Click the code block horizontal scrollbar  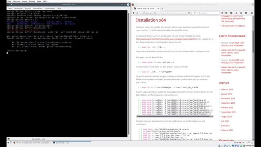point(175,116)
